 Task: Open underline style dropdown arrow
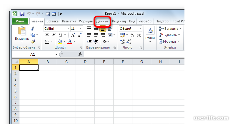pyautogui.click(x=65, y=35)
